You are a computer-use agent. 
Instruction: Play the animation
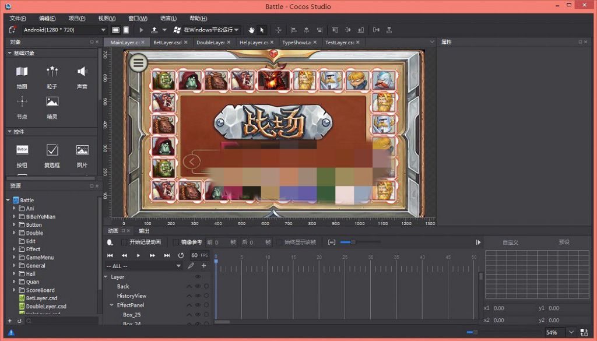coord(138,255)
